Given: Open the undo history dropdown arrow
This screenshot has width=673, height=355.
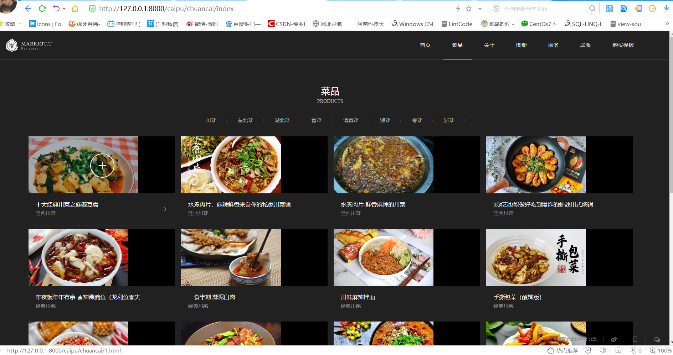Looking at the screenshot, I should click(x=64, y=9).
